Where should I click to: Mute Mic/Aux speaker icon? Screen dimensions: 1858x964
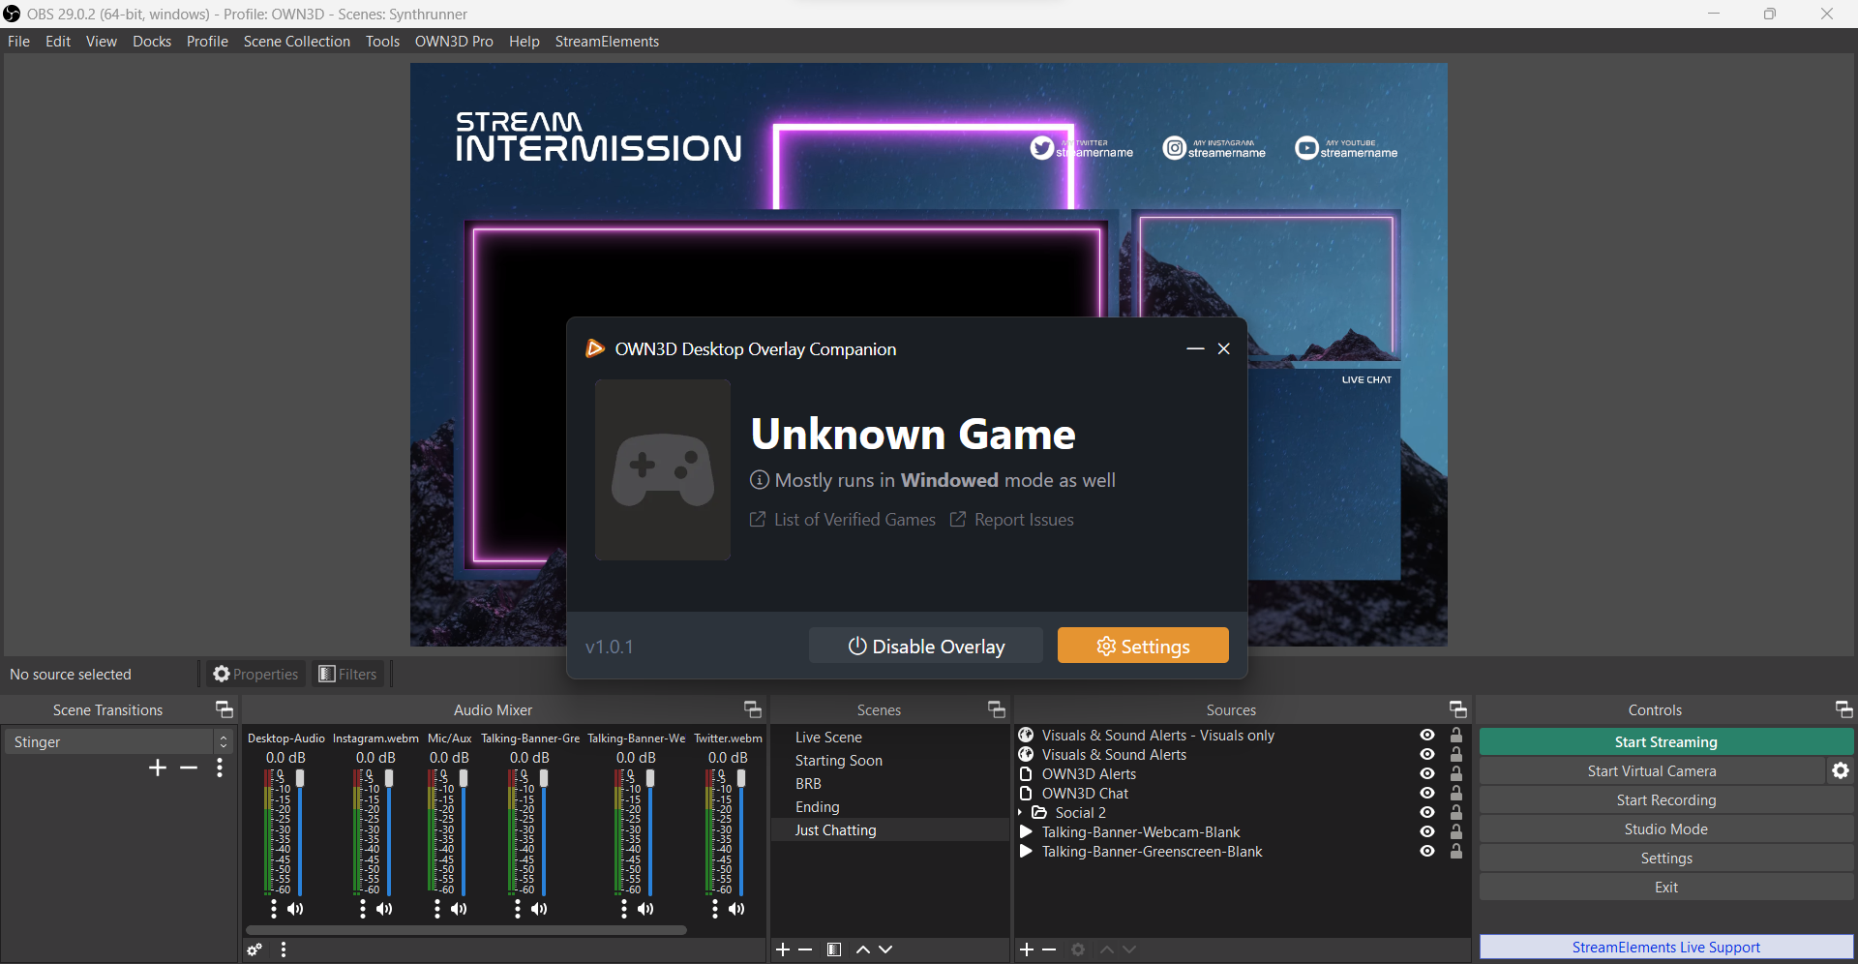(x=459, y=909)
